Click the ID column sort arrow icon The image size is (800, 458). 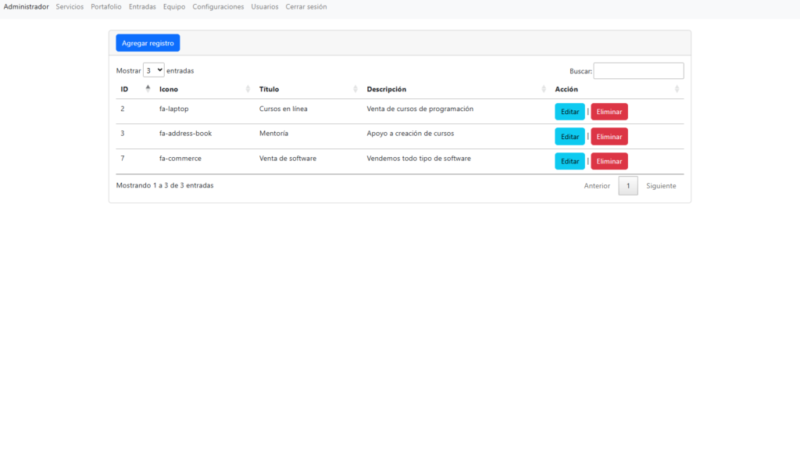pyautogui.click(x=148, y=89)
